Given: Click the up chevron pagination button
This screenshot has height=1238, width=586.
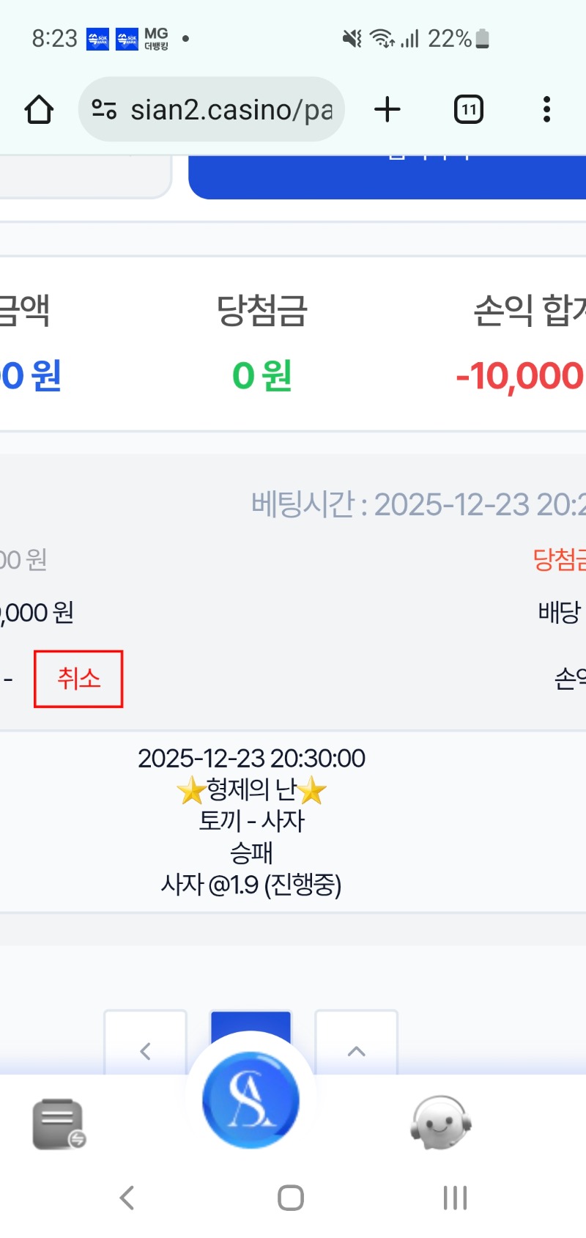Looking at the screenshot, I should [356, 1050].
